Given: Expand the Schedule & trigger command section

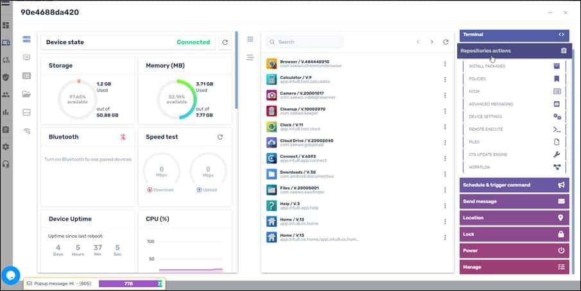Looking at the screenshot, I should 514,185.
